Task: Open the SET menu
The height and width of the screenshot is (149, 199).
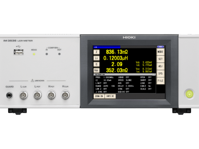Action: (x=161, y=59)
